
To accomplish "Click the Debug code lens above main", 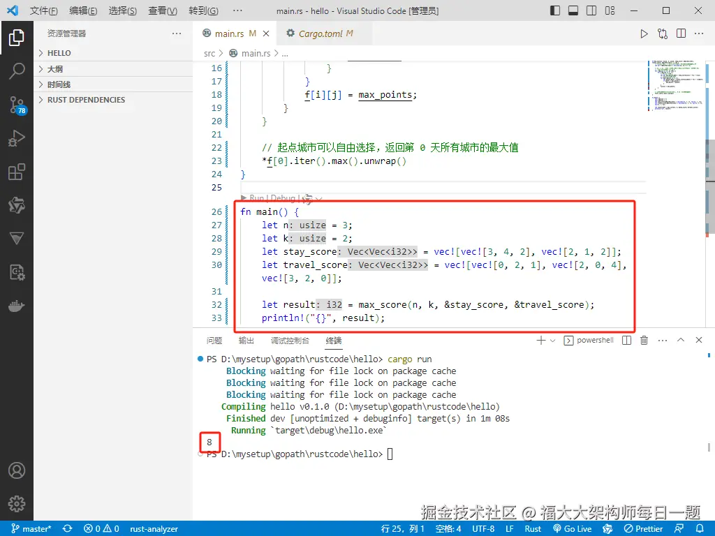I will pyautogui.click(x=283, y=198).
